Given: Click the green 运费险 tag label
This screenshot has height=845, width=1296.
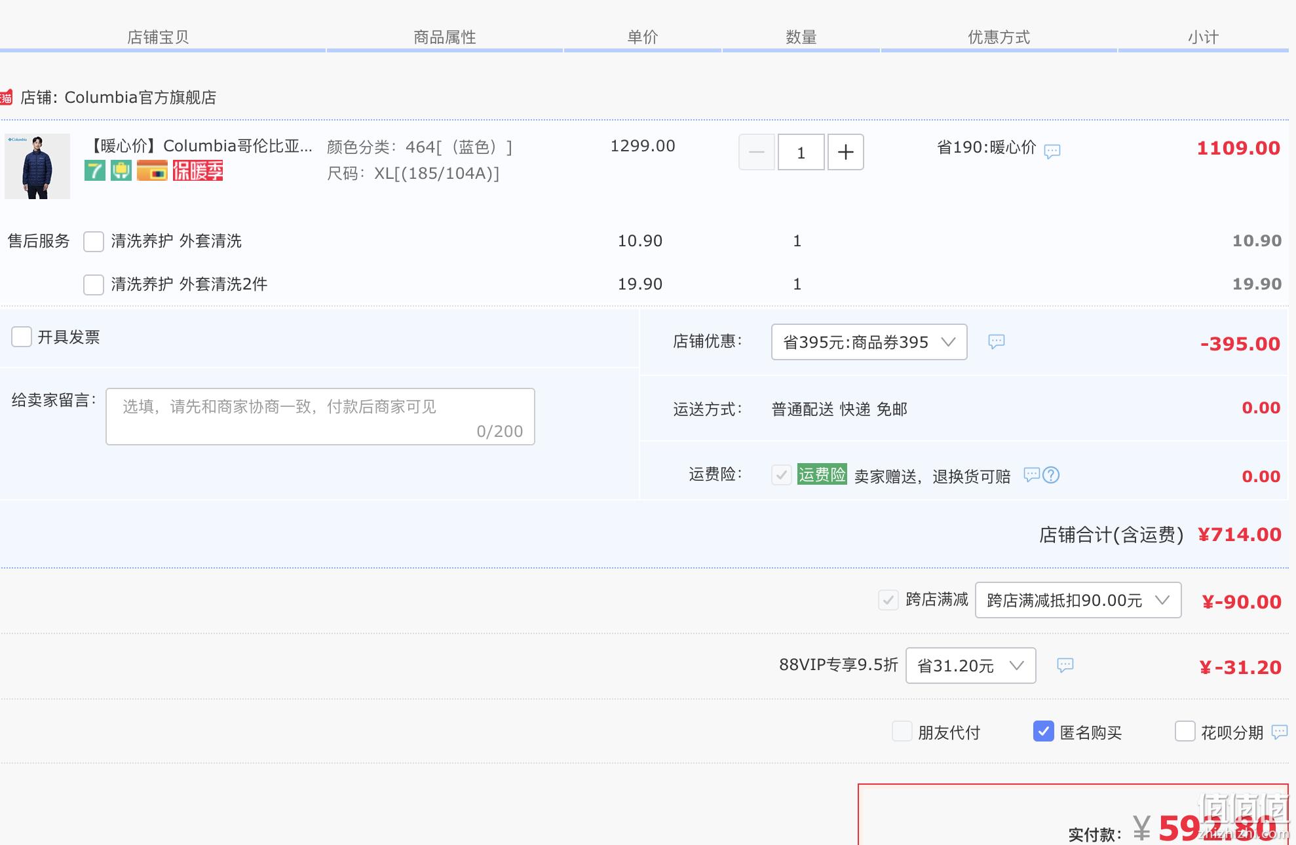Looking at the screenshot, I should coord(822,474).
